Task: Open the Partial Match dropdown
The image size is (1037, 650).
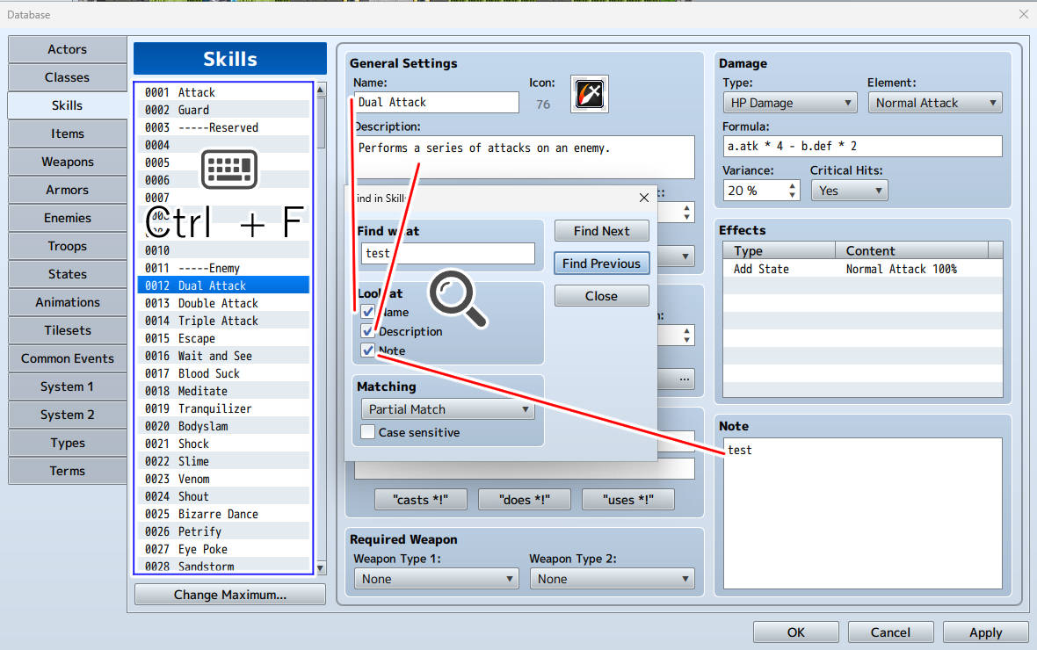Action: click(446, 409)
